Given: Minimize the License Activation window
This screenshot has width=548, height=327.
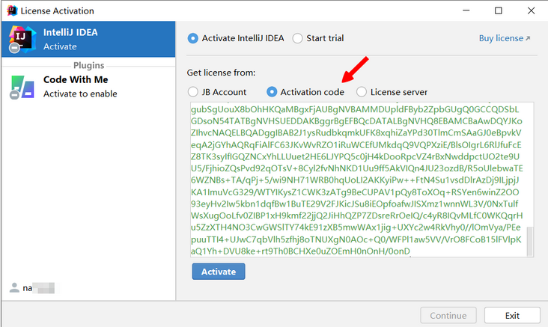Looking at the screenshot, I should (466, 10).
